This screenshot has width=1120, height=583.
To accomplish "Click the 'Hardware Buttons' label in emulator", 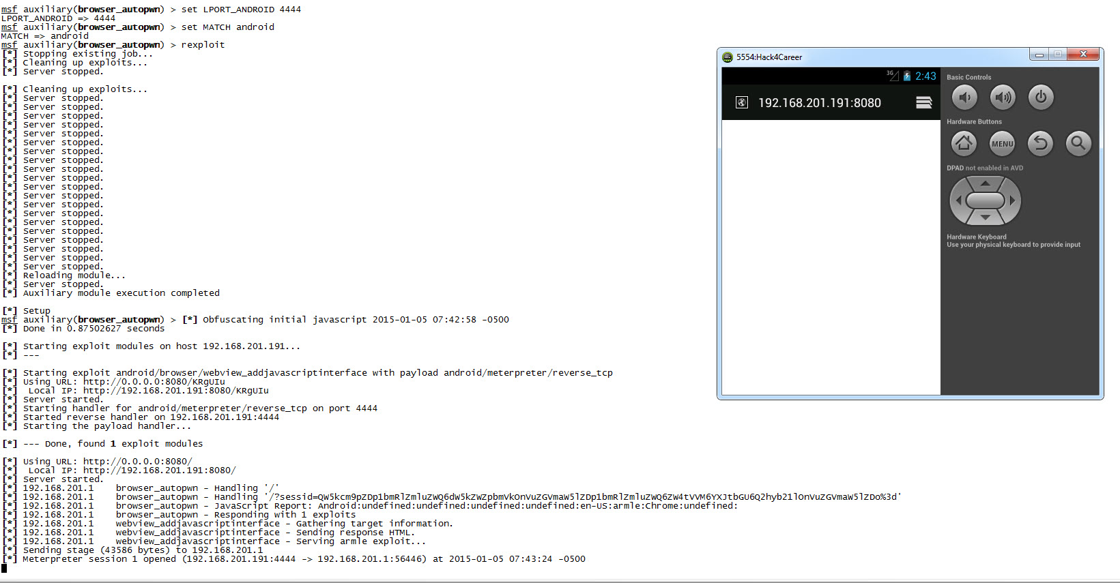I will tap(974, 122).
